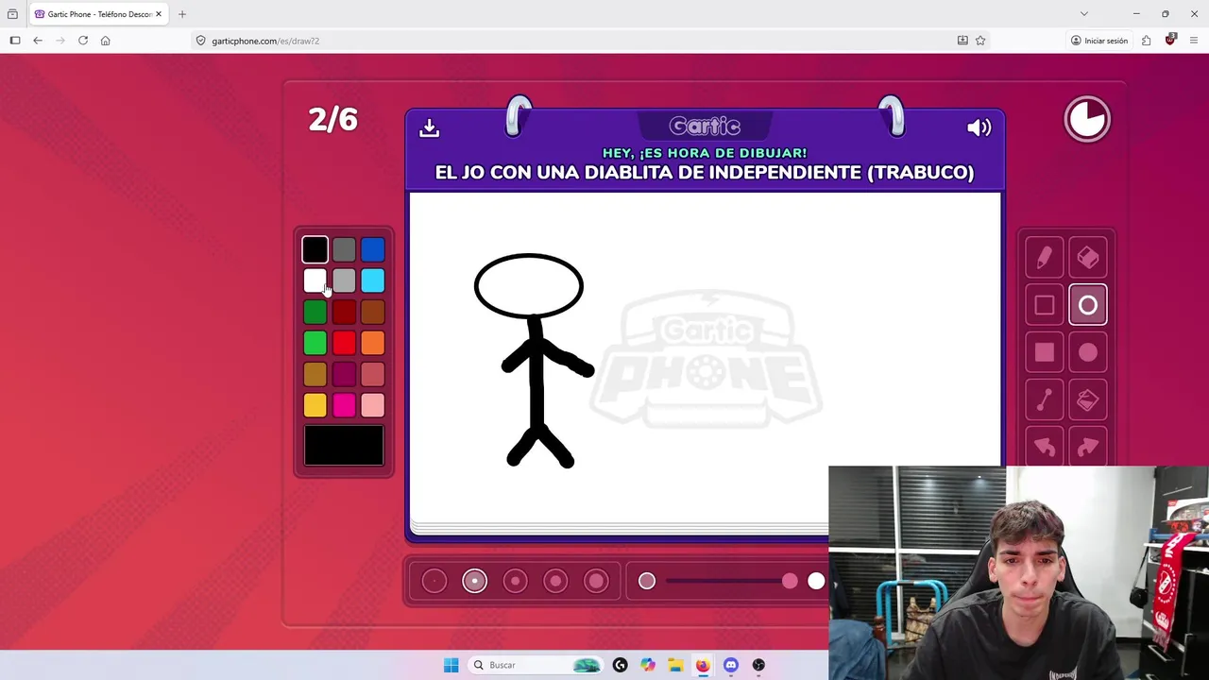Image resolution: width=1209 pixels, height=680 pixels.
Task: Expand the list all tabs chevron
Action: tap(1084, 14)
